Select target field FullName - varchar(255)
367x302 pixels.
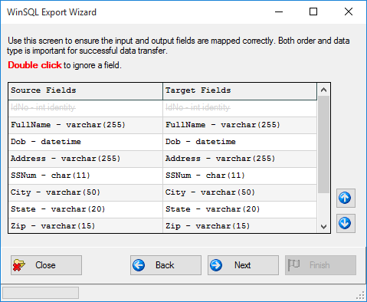tap(240, 125)
